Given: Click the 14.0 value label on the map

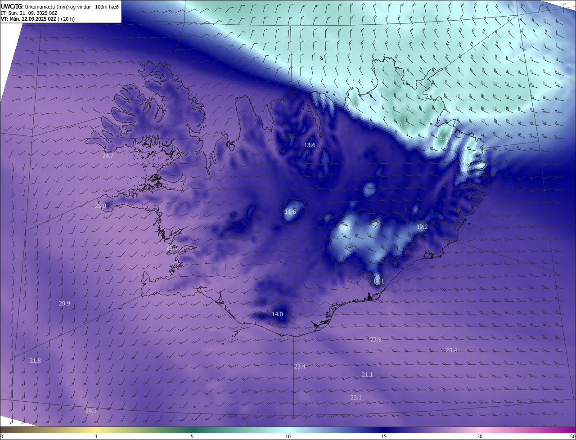Looking at the screenshot, I should [x=277, y=314].
